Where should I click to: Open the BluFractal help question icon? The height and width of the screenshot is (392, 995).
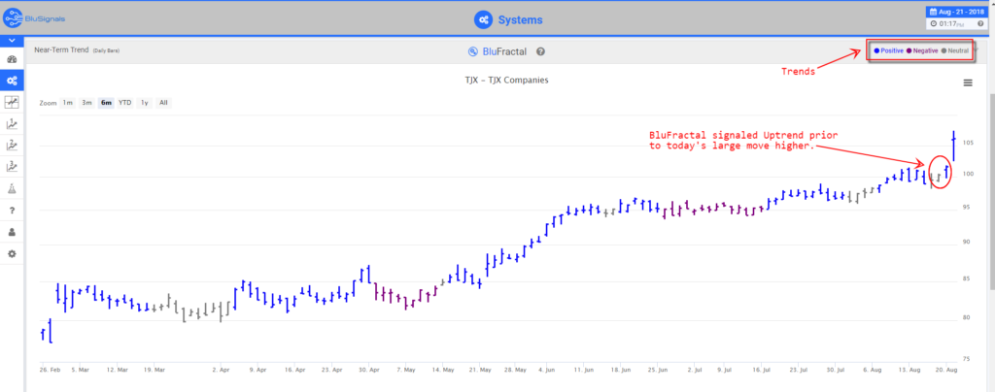tap(540, 52)
